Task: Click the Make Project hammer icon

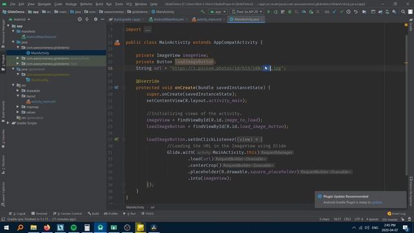Action: pyautogui.click(x=202, y=12)
